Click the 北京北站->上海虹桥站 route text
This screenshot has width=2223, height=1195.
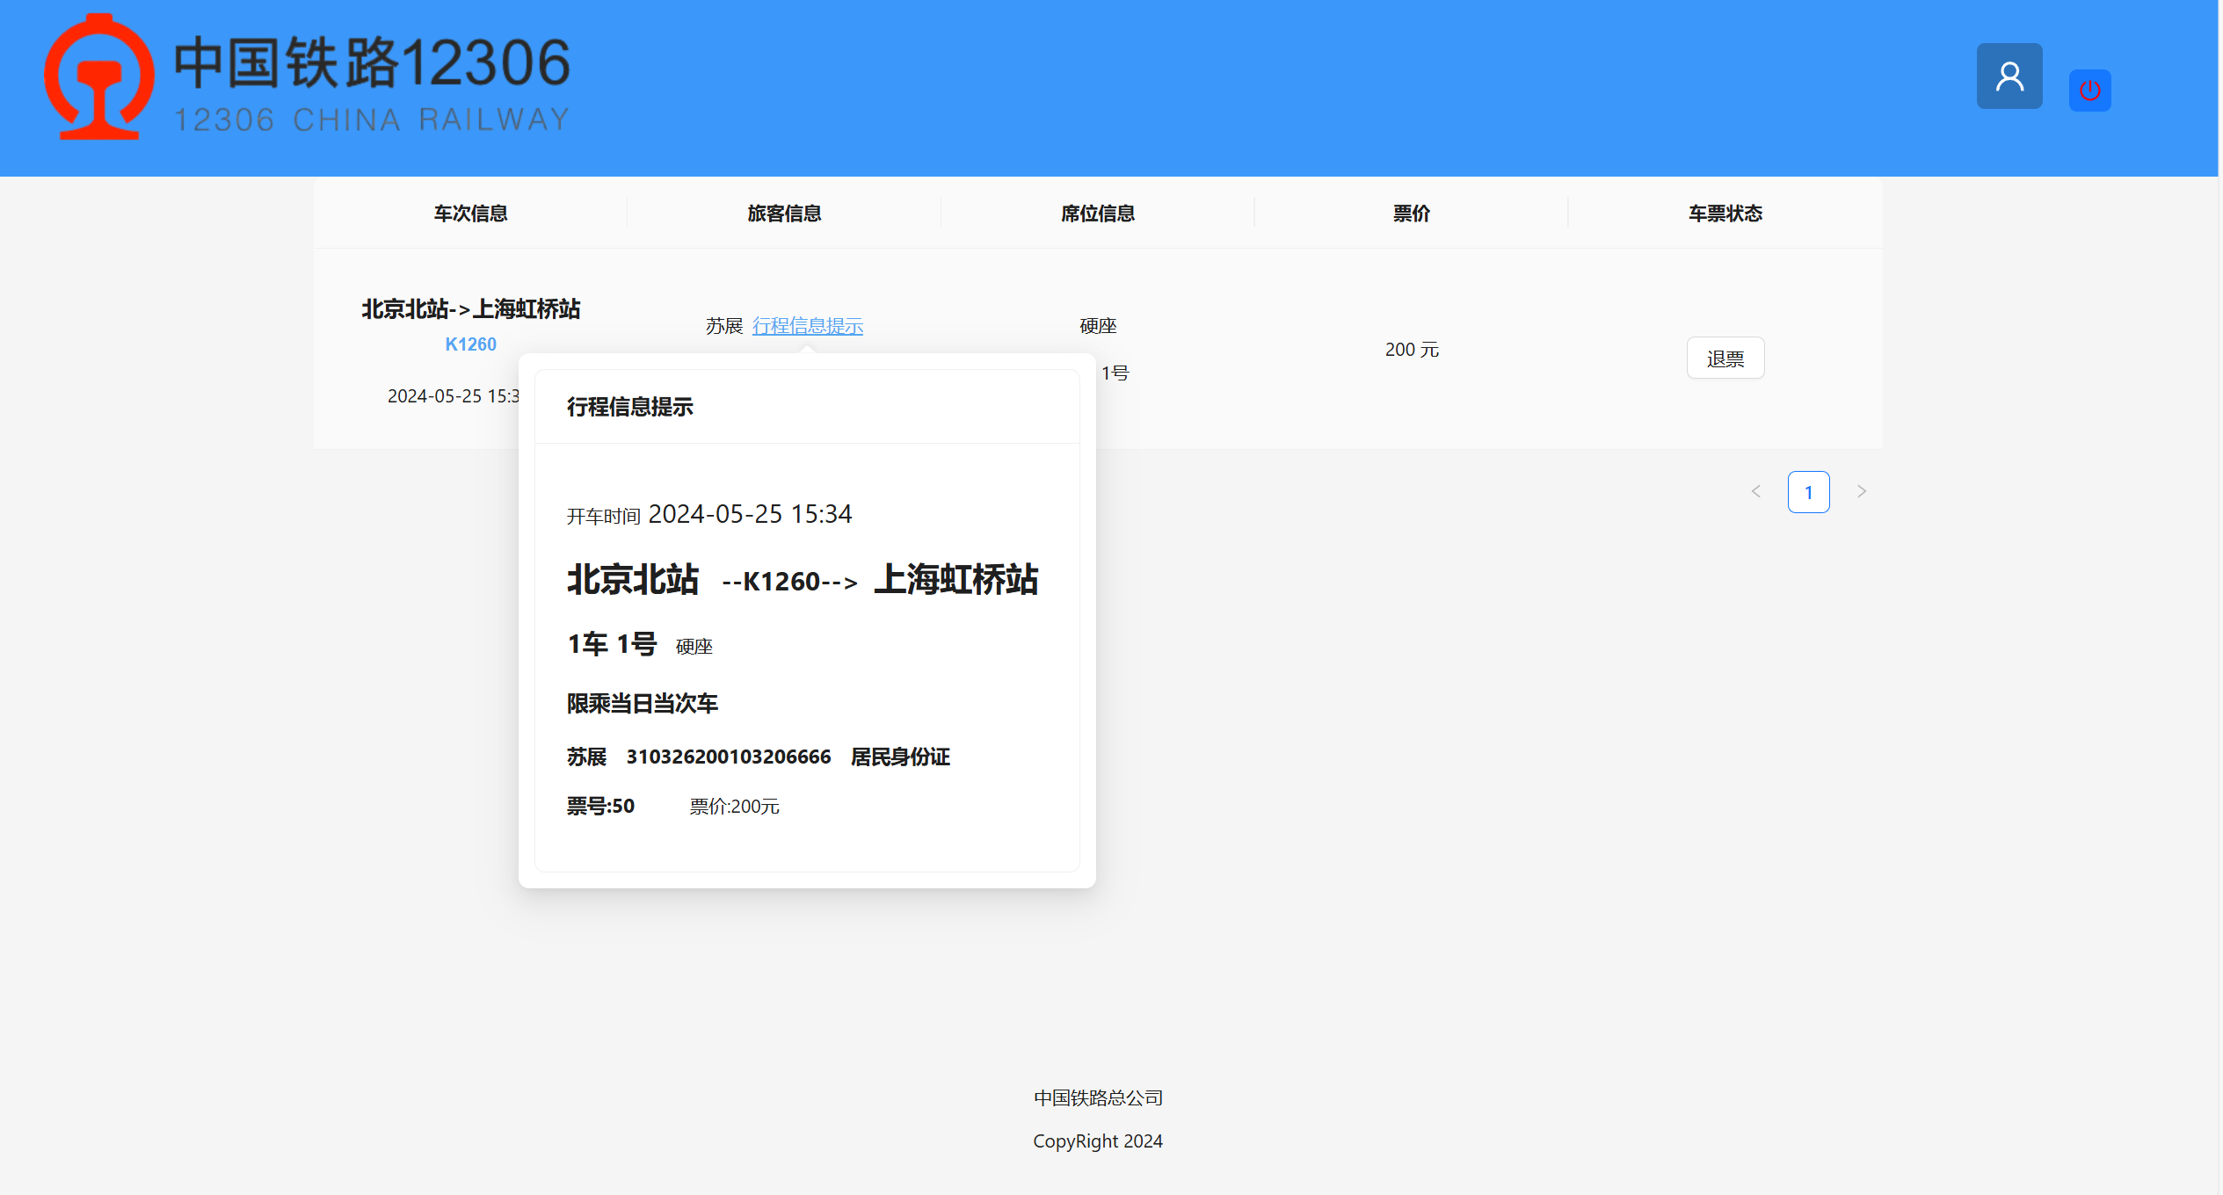(471, 309)
